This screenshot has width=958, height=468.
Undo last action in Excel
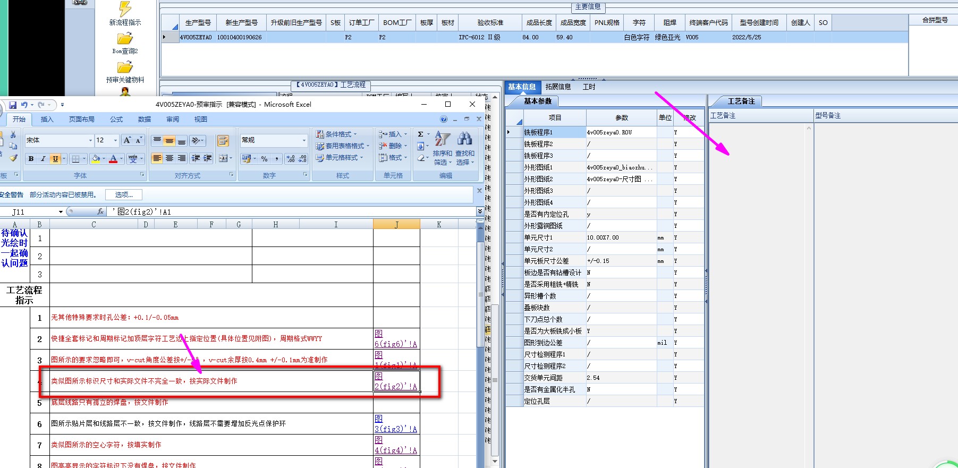[24, 105]
